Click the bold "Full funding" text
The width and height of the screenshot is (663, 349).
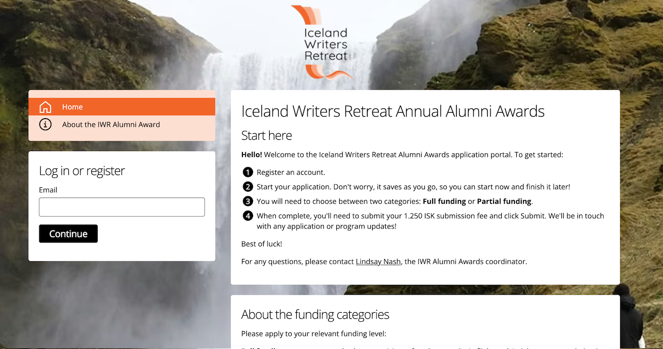[x=444, y=201]
